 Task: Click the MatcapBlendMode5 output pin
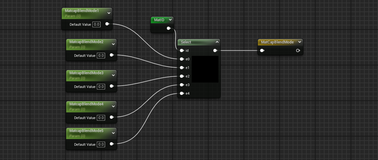[x=111, y=144]
